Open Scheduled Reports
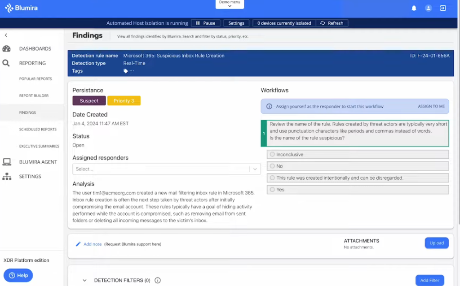This screenshot has width=460, height=286. 38,130
